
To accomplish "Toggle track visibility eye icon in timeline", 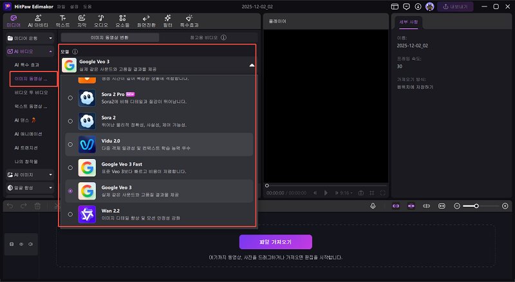I will [x=21, y=244].
